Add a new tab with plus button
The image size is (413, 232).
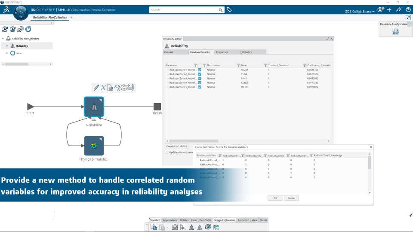coord(71,18)
